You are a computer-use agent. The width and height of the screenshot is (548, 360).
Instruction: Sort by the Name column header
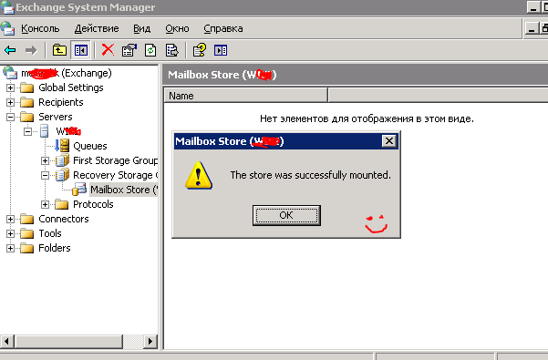click(245, 96)
